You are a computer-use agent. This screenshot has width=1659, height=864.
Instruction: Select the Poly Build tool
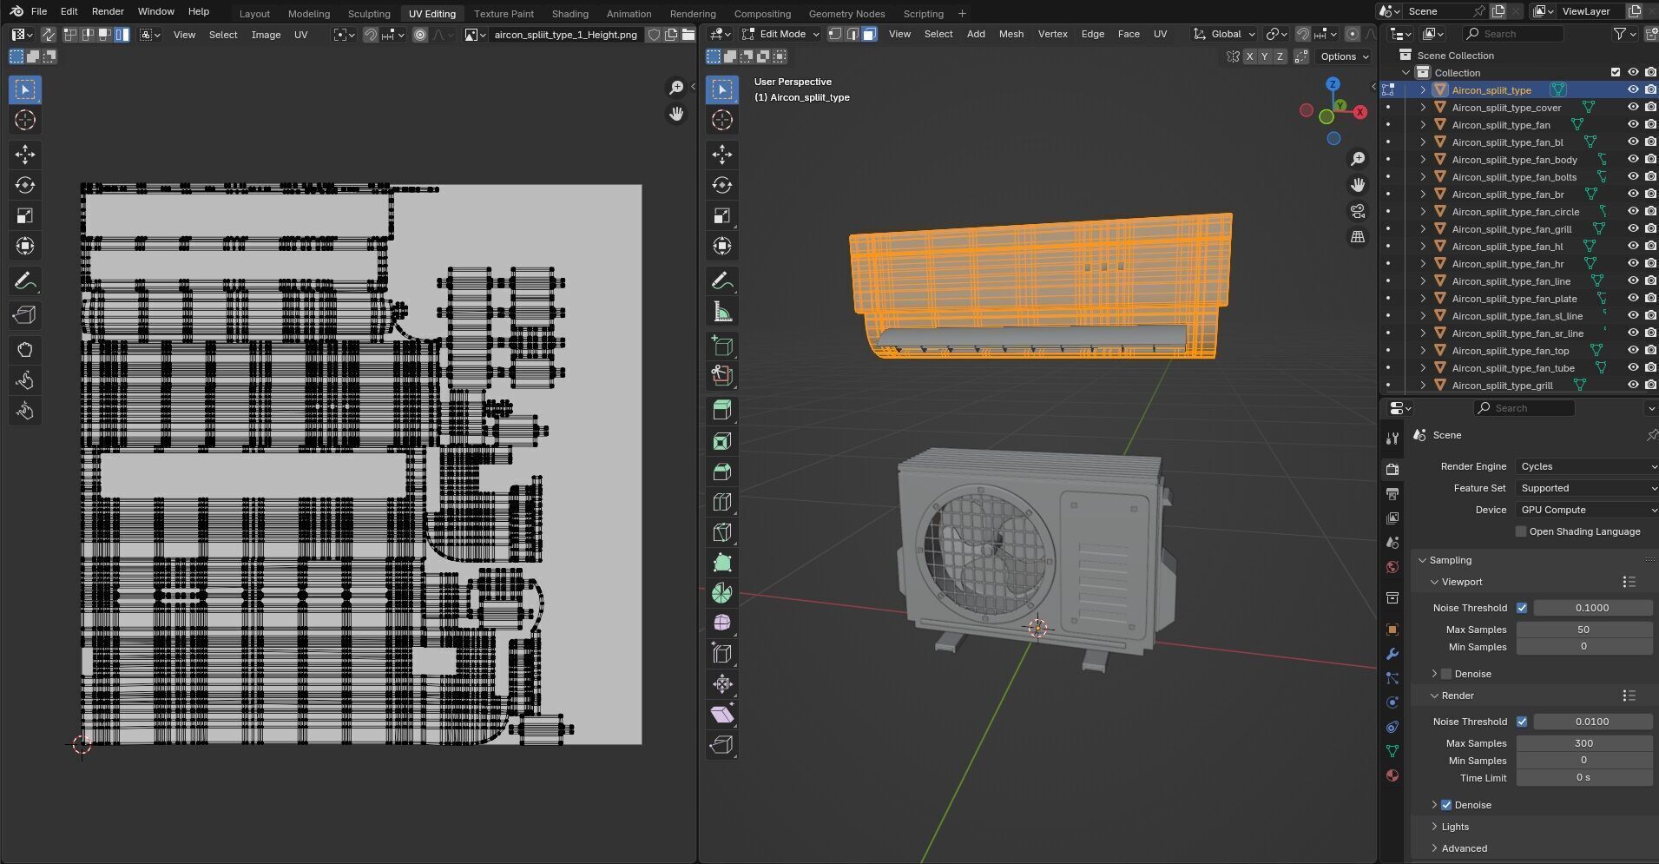[x=722, y=563]
